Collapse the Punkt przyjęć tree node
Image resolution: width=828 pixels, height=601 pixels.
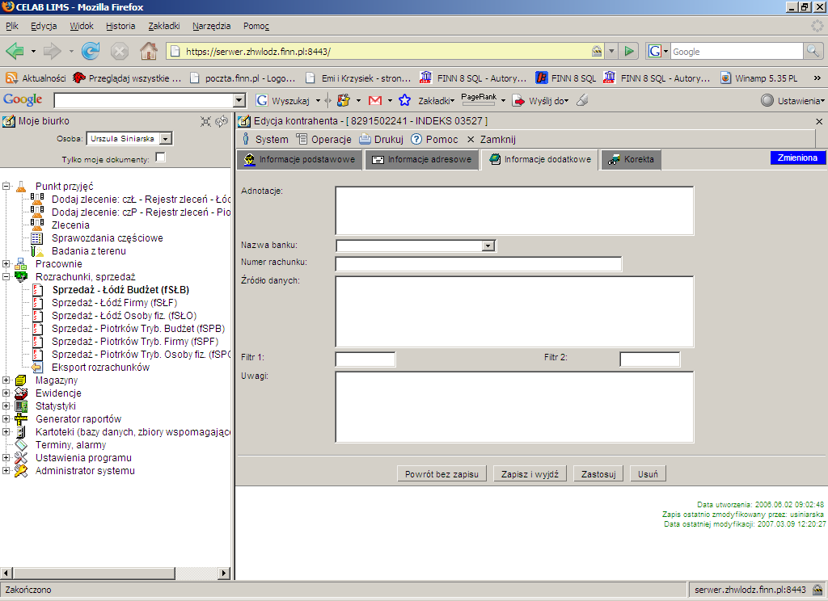(x=6, y=187)
